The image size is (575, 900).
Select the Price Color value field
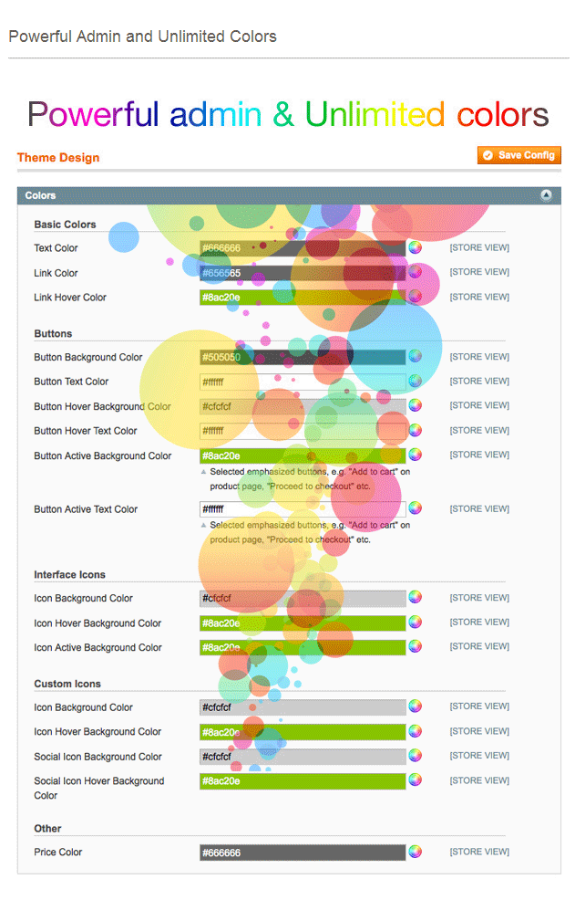303,852
